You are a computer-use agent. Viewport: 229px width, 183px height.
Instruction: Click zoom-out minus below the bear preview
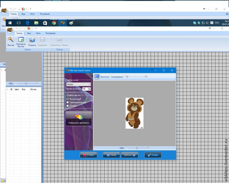coord(127,148)
